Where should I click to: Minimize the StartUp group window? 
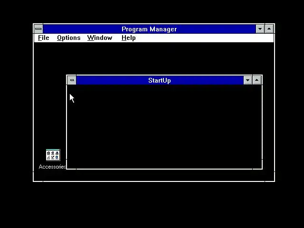[247, 80]
